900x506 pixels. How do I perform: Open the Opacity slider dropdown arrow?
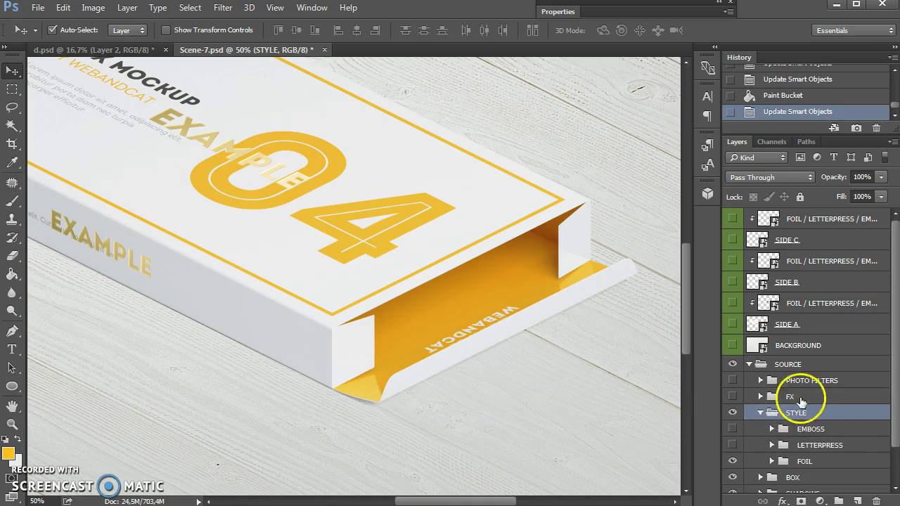click(881, 177)
